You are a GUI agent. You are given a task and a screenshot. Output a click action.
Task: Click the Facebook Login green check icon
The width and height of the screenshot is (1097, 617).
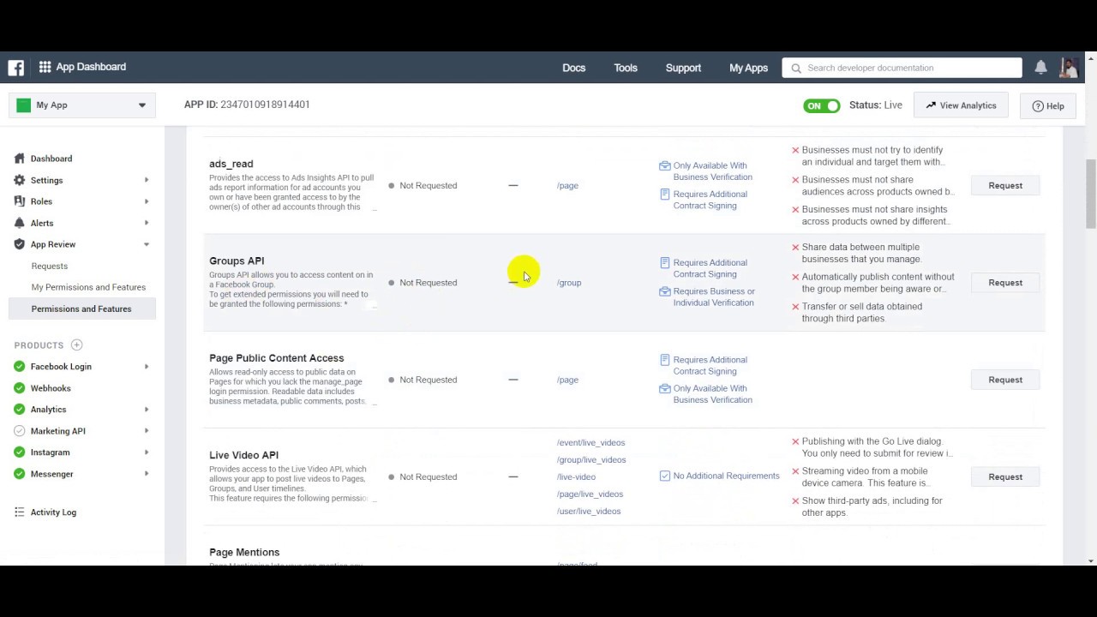click(x=20, y=367)
